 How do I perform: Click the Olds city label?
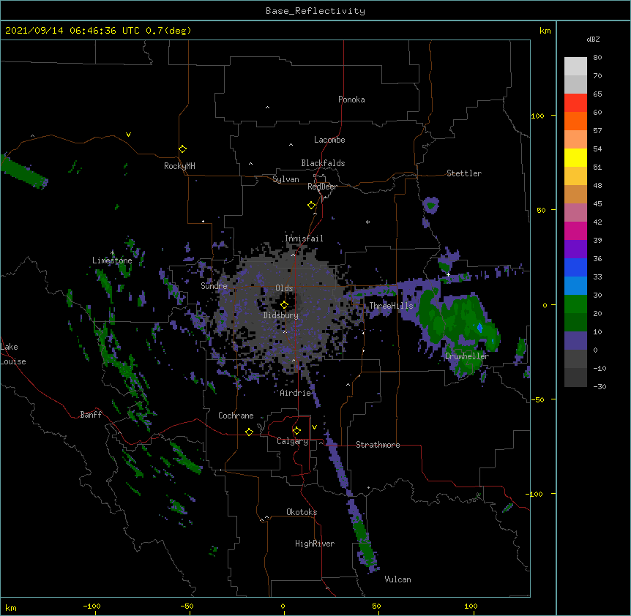click(284, 288)
